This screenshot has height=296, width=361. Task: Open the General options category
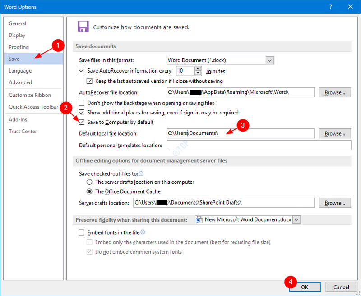click(33, 23)
